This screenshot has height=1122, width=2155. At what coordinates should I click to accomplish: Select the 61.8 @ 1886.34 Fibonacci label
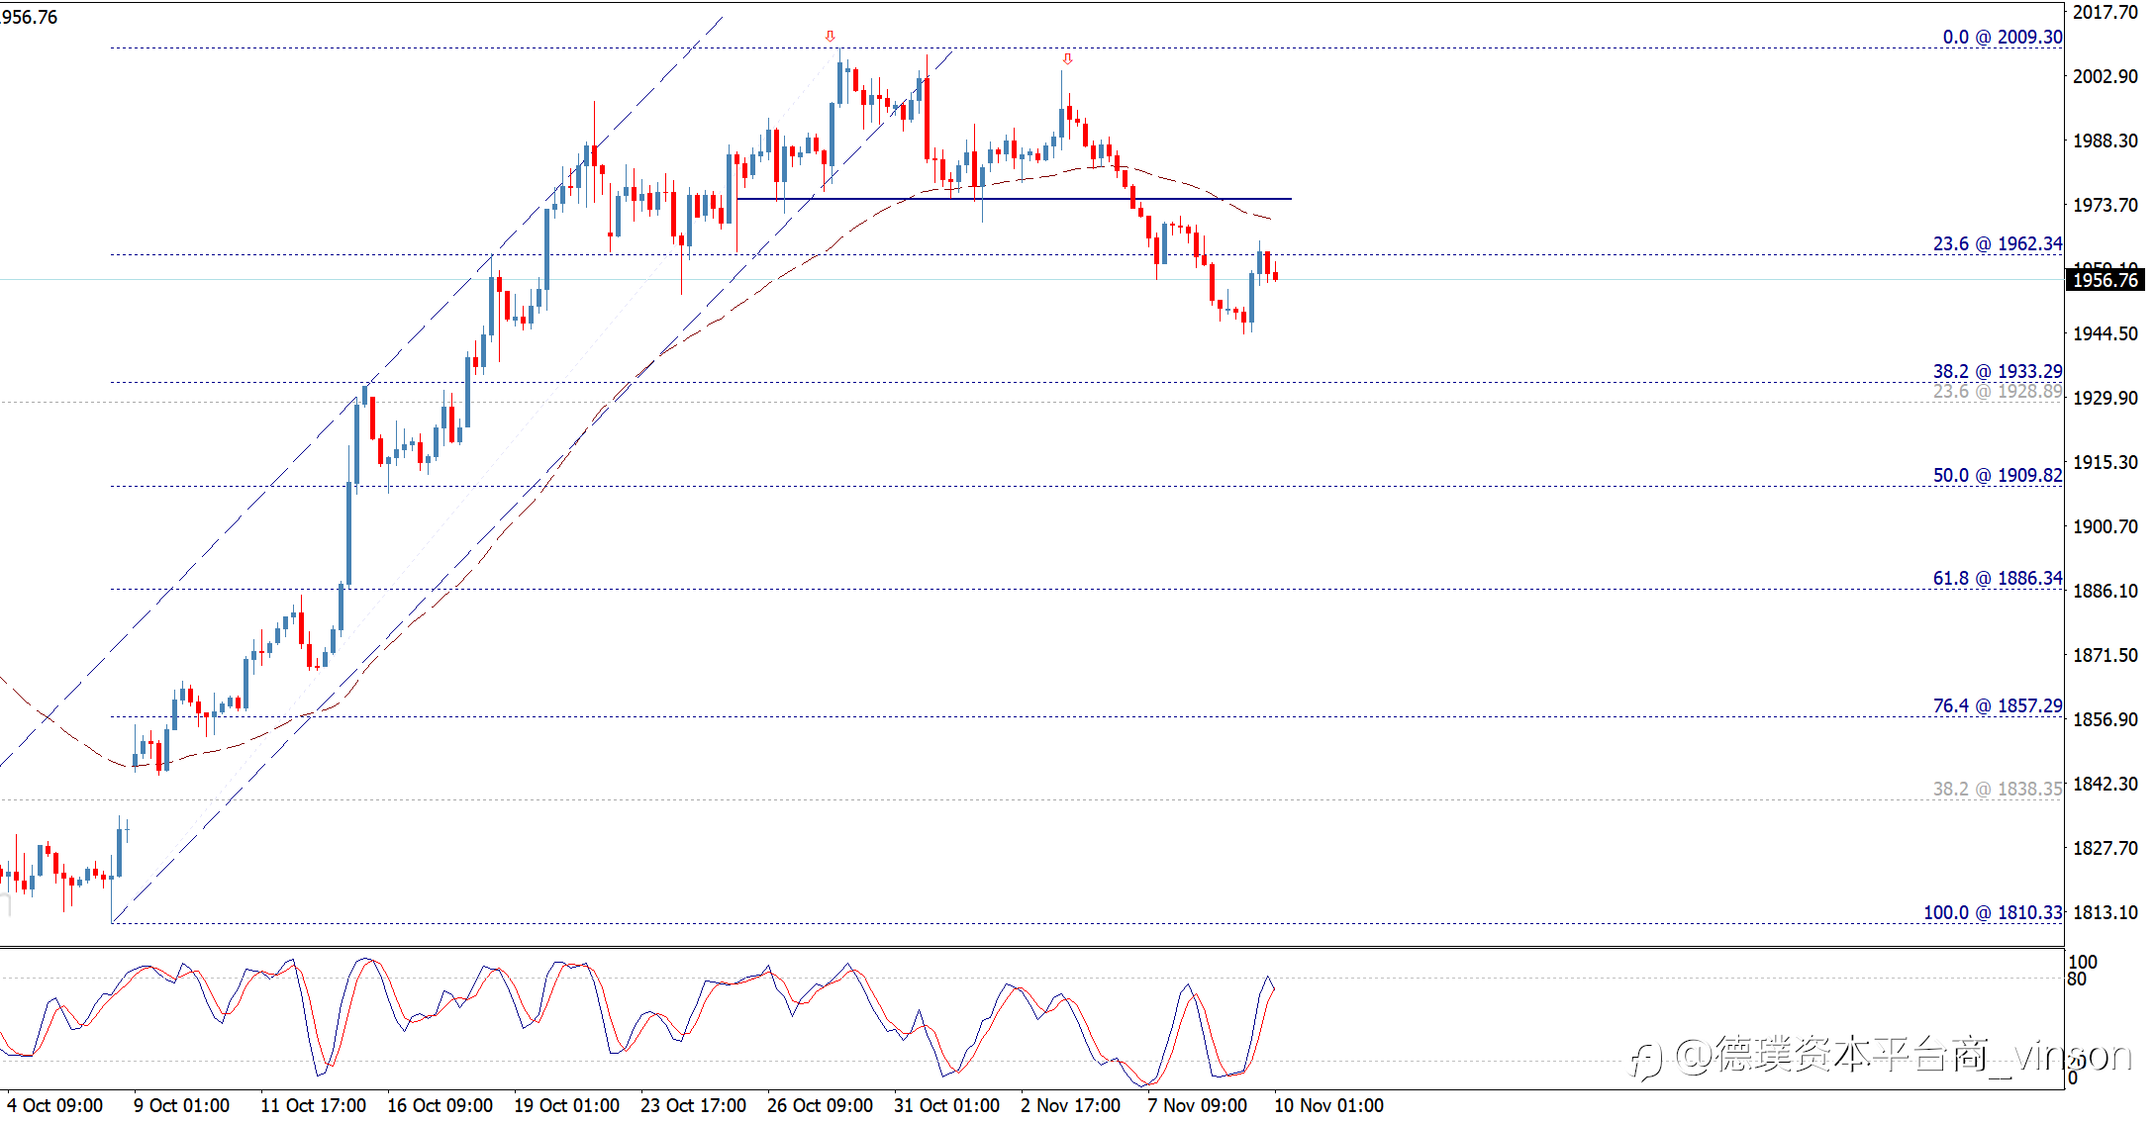[1997, 578]
